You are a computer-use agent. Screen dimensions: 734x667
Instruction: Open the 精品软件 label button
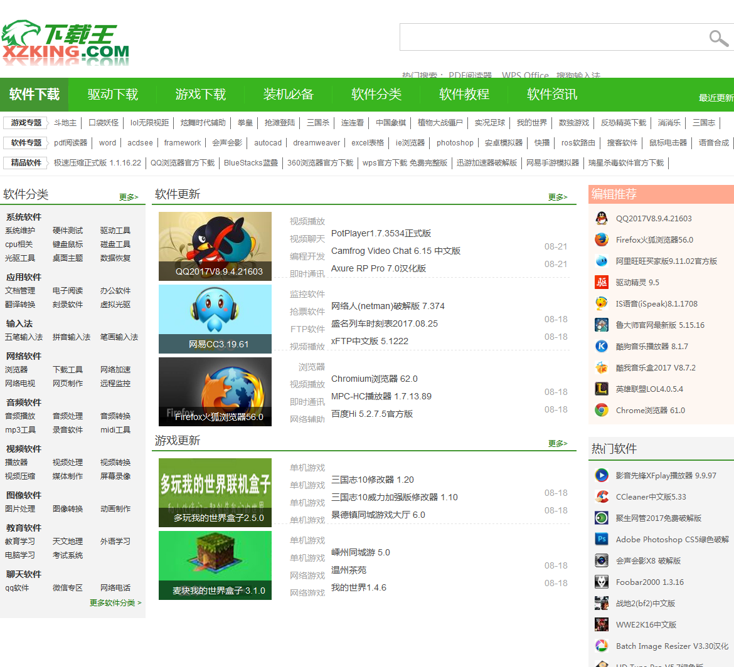coord(26,163)
